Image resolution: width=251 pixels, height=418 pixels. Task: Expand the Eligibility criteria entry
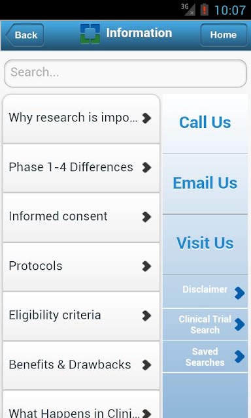[81, 316]
